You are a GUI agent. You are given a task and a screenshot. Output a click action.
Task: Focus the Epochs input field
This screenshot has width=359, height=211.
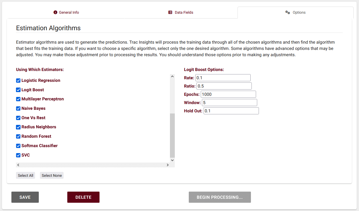228,94
